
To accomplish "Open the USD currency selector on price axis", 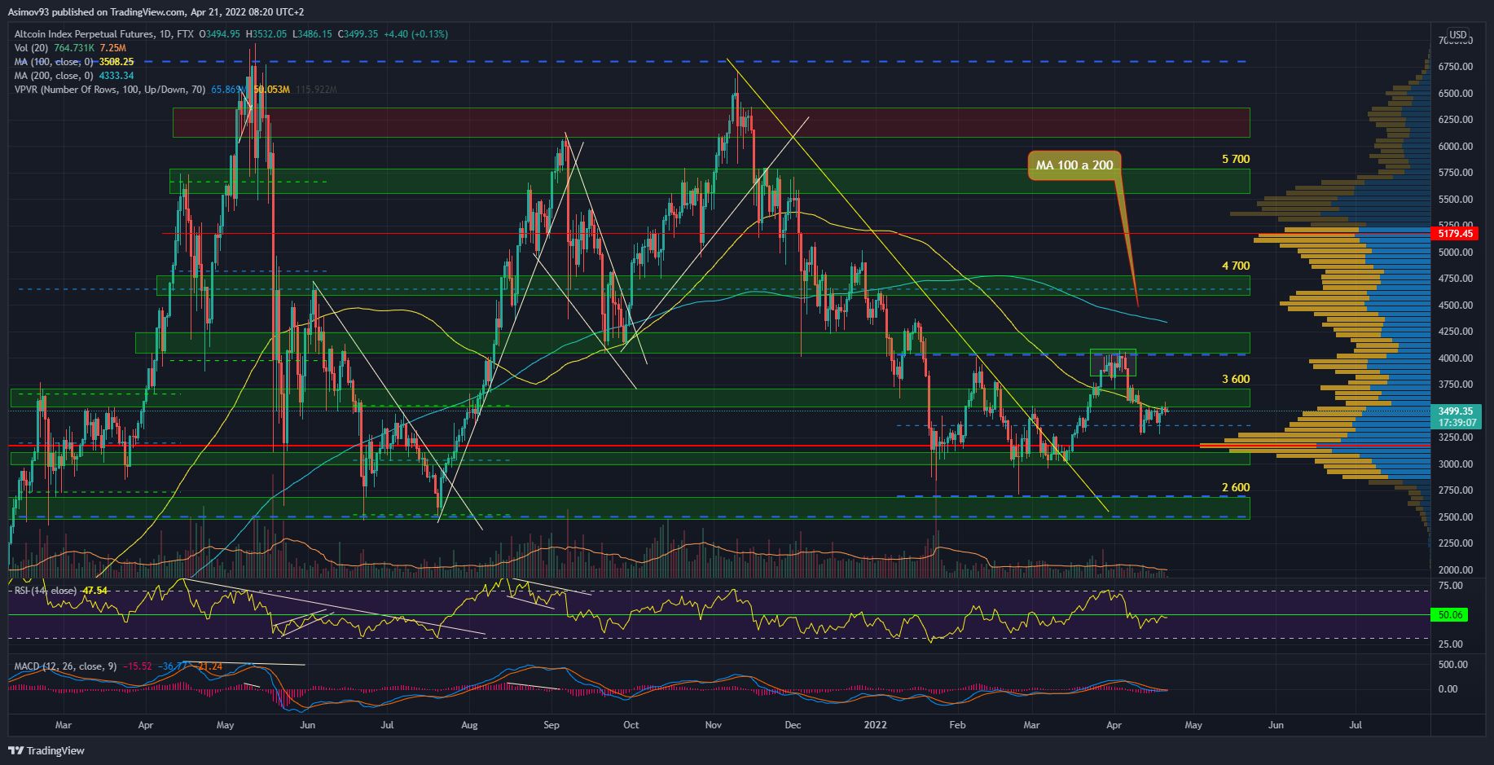I will point(1457,35).
